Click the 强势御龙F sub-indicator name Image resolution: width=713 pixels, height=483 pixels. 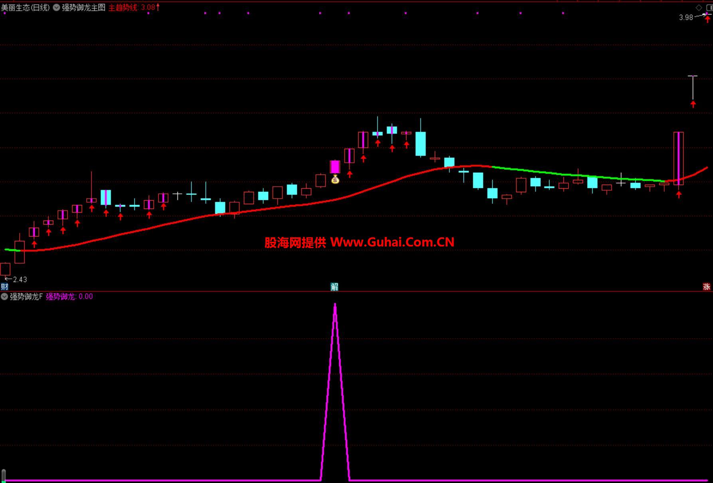pyautogui.click(x=26, y=296)
